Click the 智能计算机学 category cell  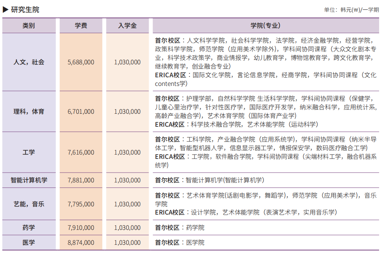(x=29, y=180)
